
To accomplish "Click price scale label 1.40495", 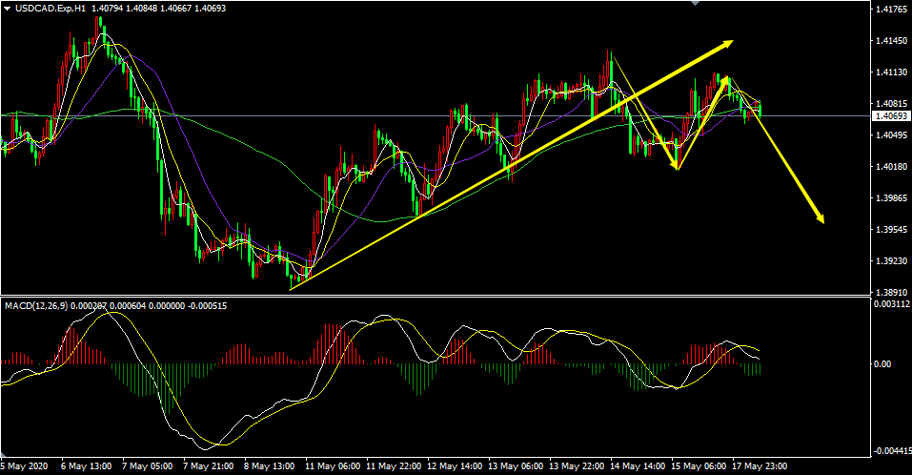I will [x=891, y=135].
